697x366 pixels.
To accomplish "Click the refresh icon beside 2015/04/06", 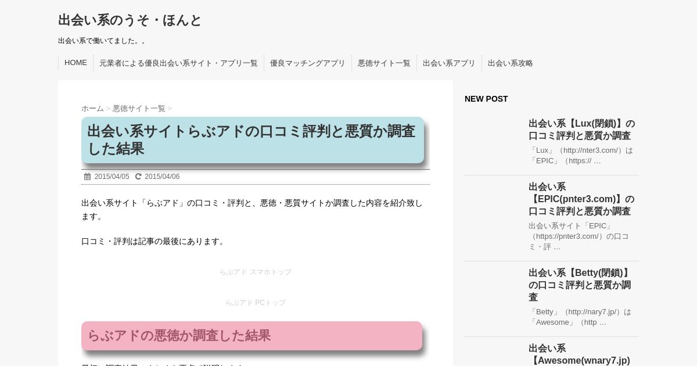I will point(138,177).
